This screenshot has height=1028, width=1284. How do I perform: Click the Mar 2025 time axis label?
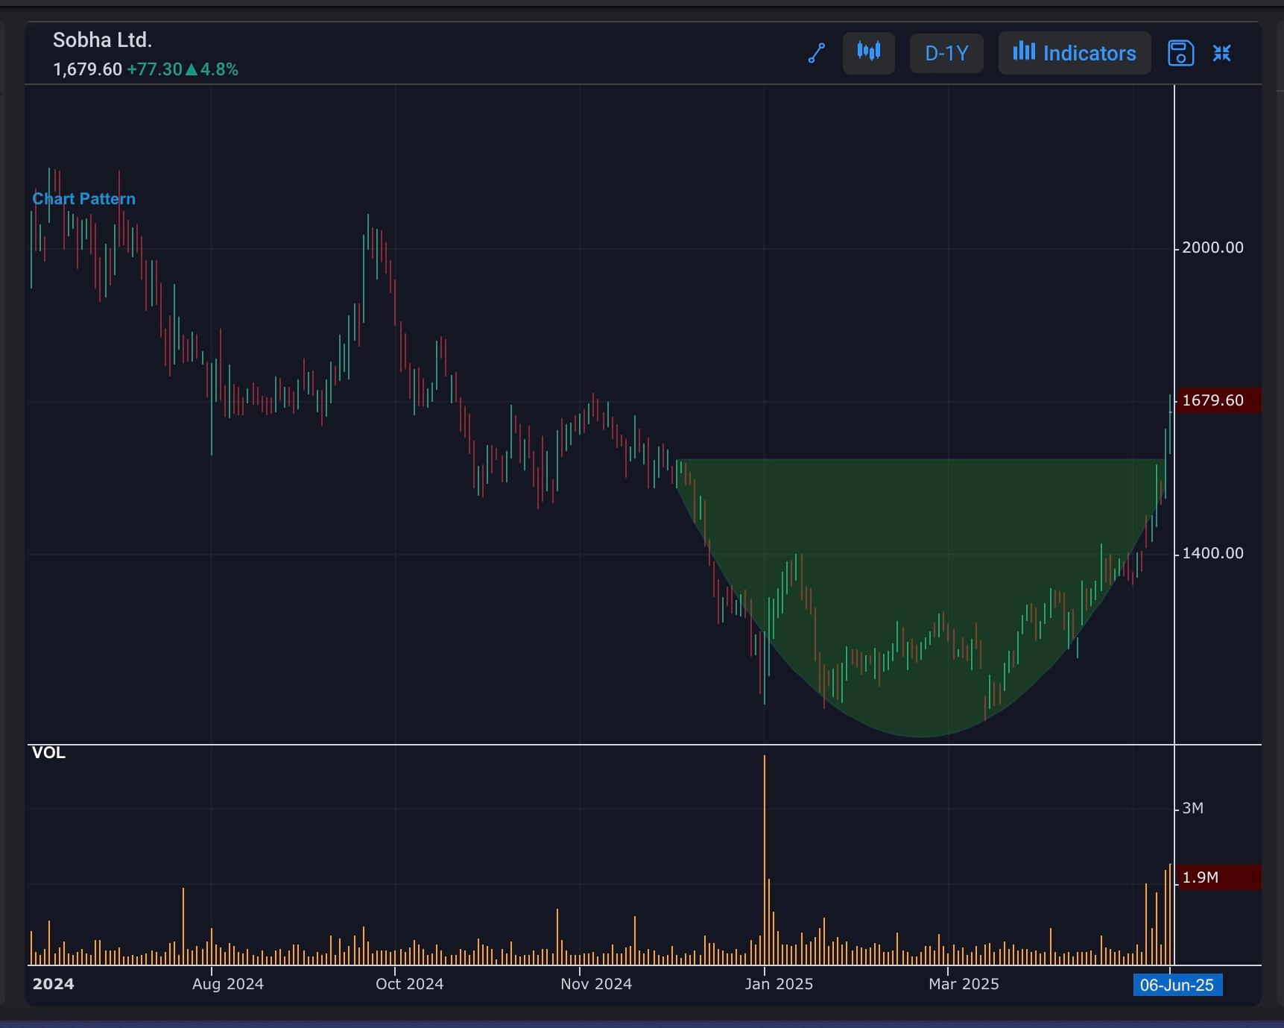tap(964, 984)
